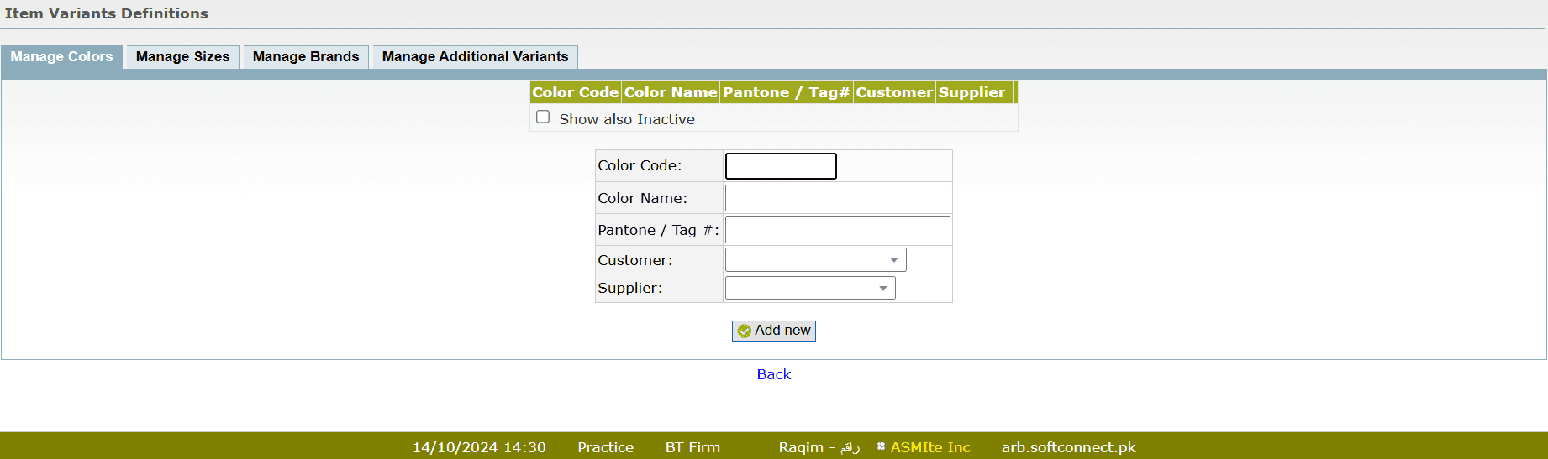This screenshot has height=459, width=1548.
Task: Open the ASMIte Inc link in footer
Action: click(x=930, y=447)
